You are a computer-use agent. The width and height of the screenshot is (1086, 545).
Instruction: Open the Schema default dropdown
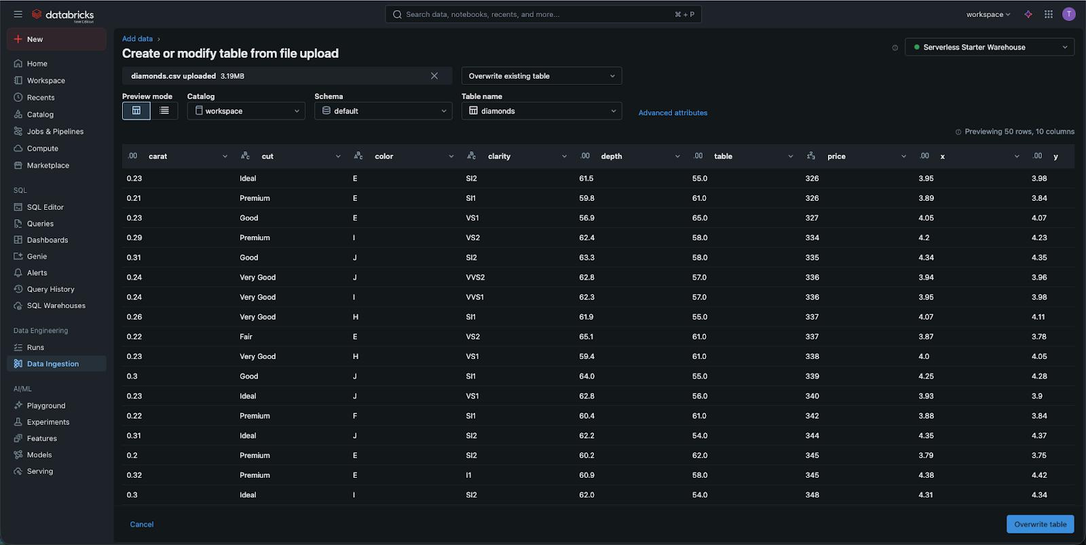(x=383, y=111)
